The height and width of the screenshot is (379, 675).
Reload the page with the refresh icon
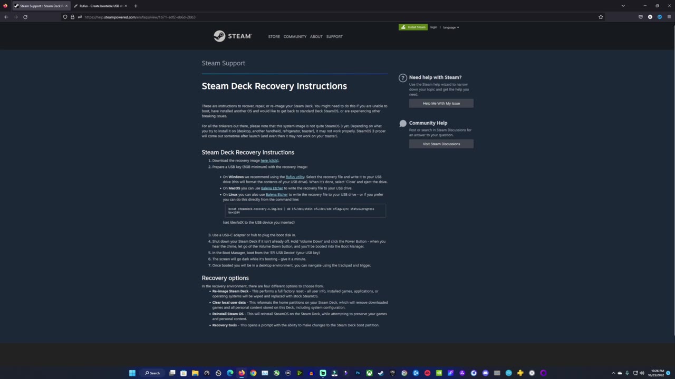tap(25, 17)
